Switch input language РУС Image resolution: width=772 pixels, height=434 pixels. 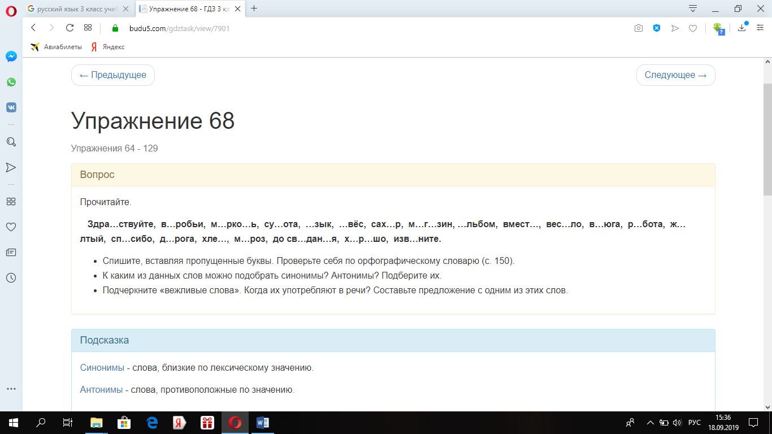695,423
